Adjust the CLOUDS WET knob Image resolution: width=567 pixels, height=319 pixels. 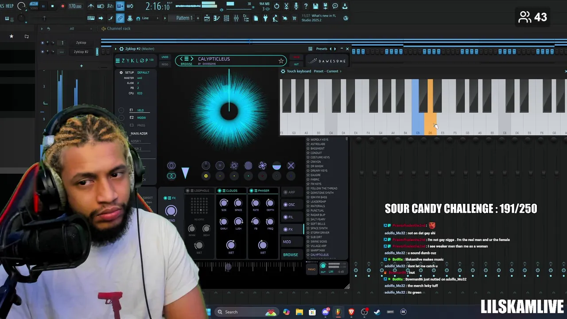(231, 245)
